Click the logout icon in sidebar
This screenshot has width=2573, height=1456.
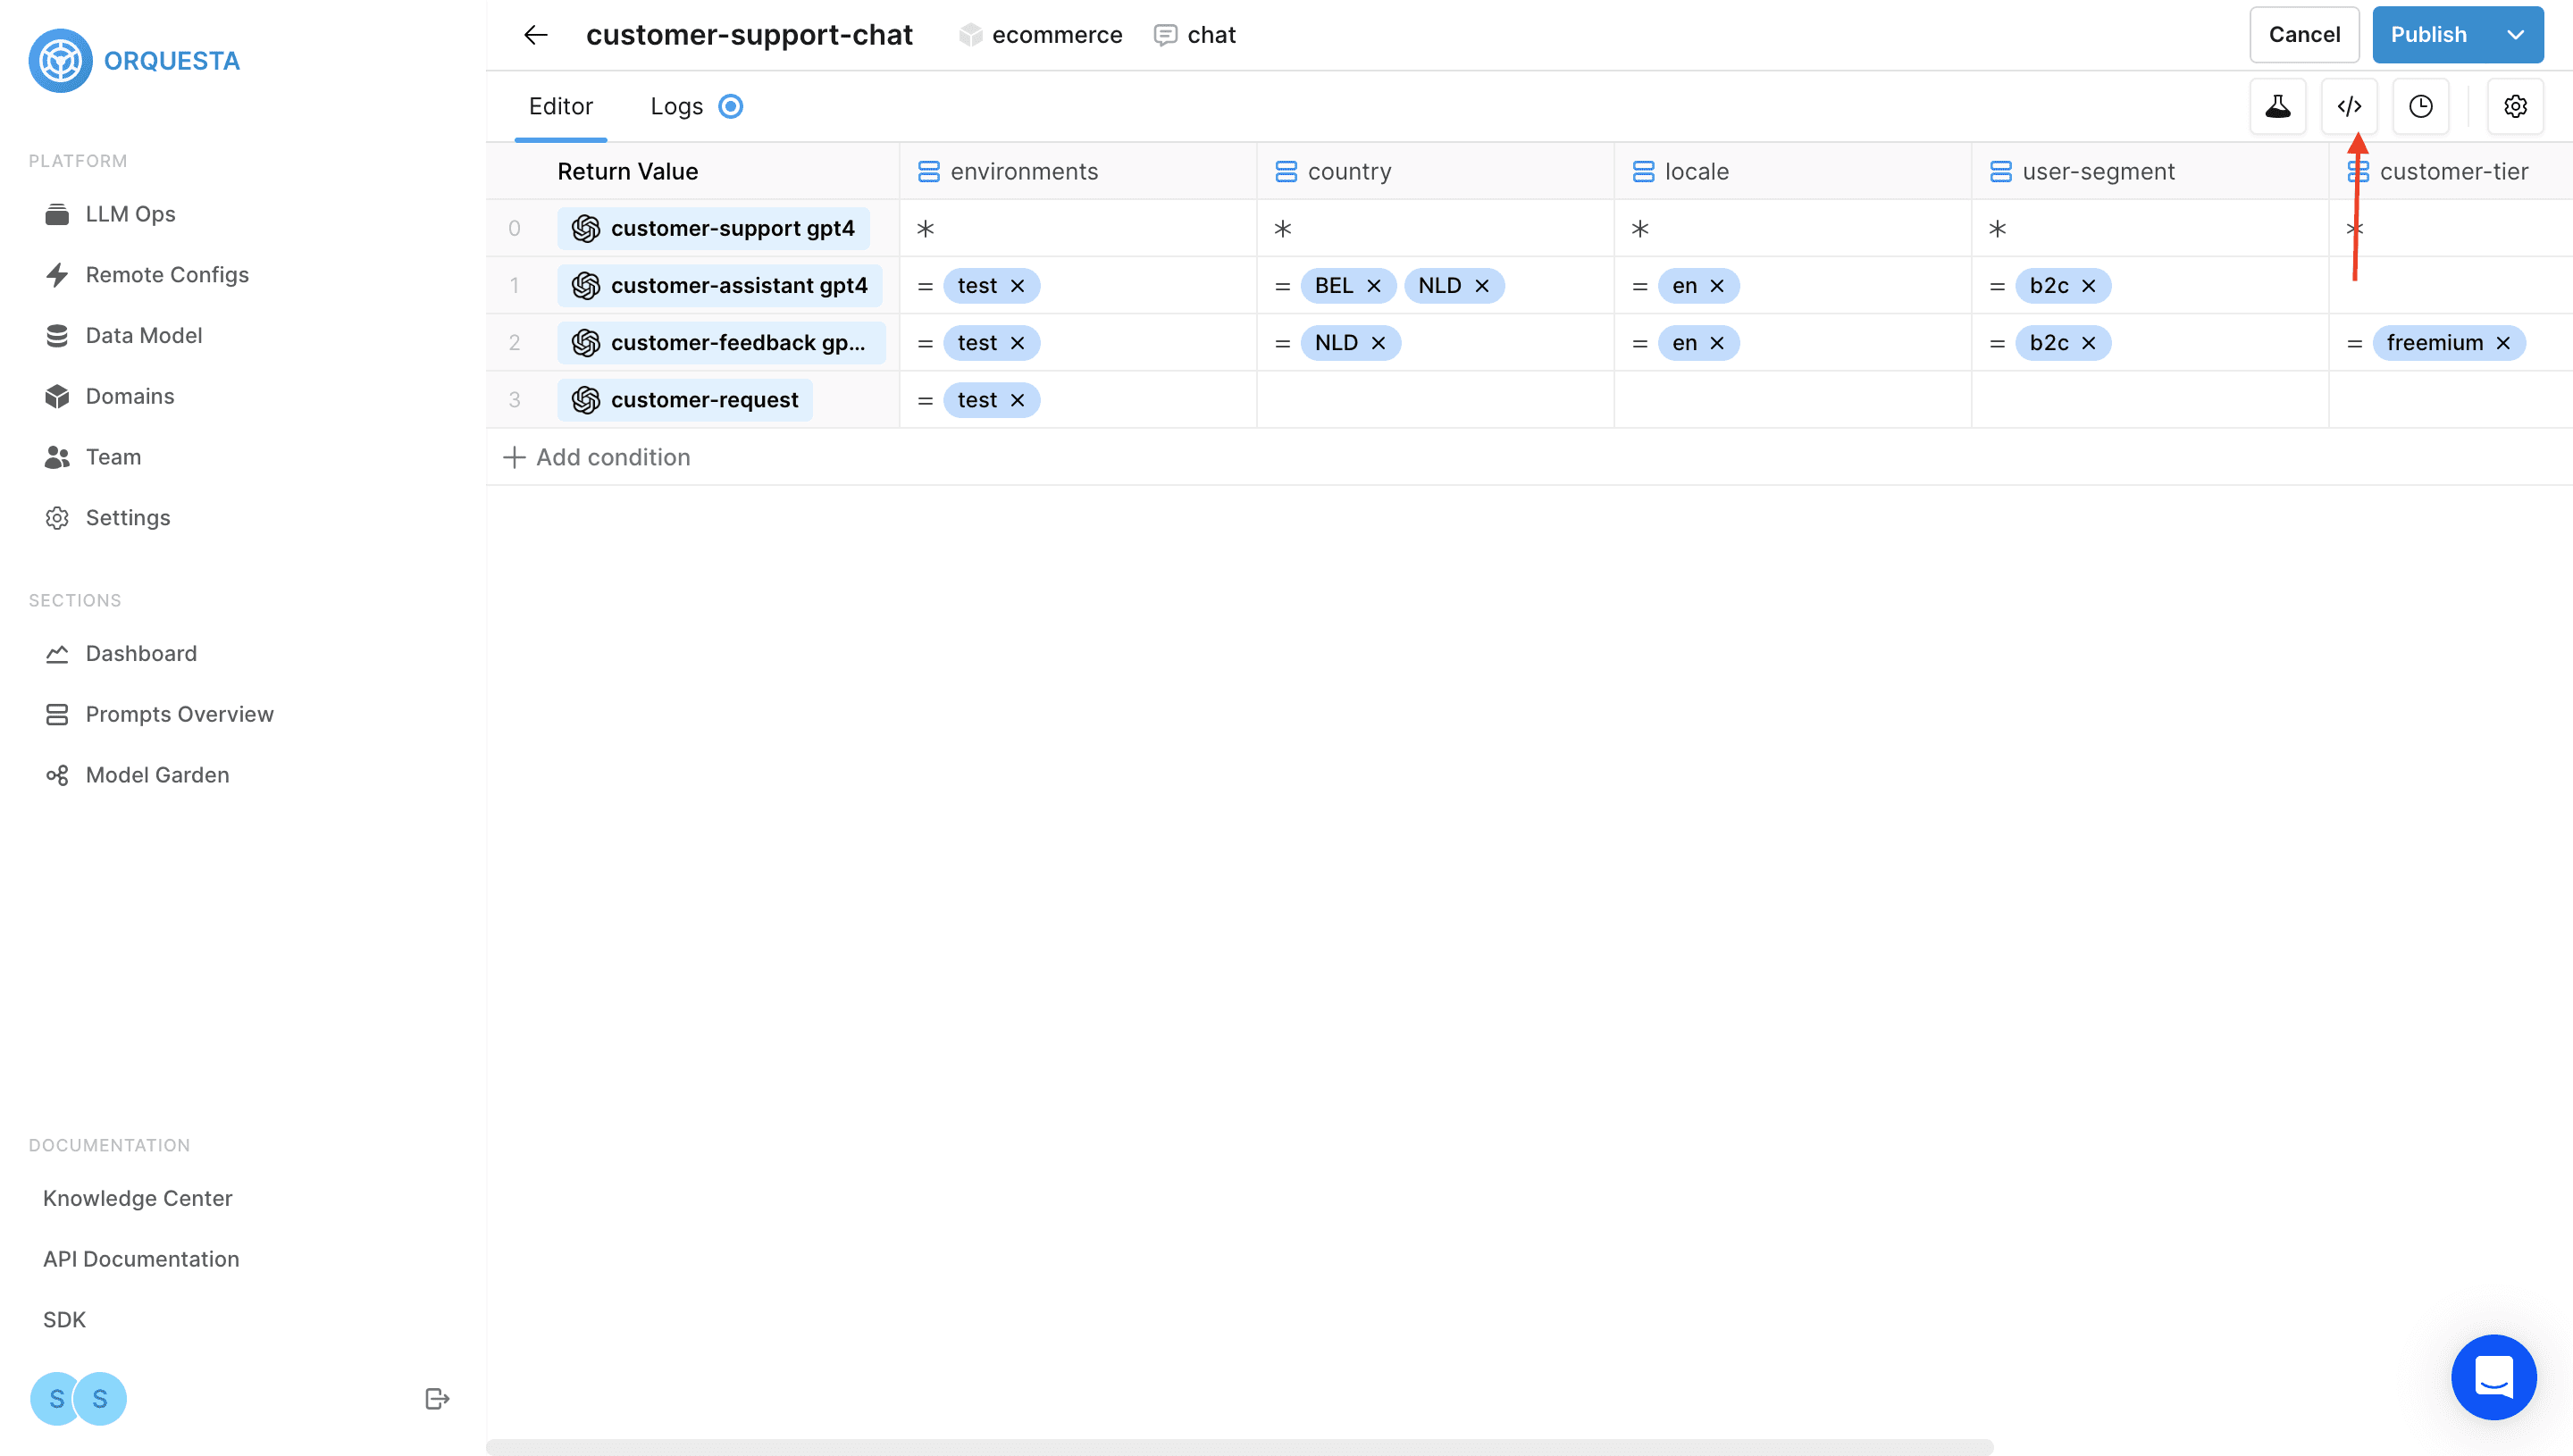[437, 1398]
